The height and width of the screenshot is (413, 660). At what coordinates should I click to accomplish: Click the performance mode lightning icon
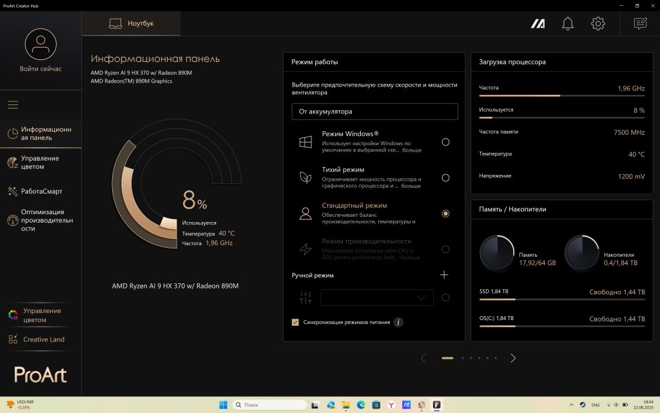(x=306, y=249)
